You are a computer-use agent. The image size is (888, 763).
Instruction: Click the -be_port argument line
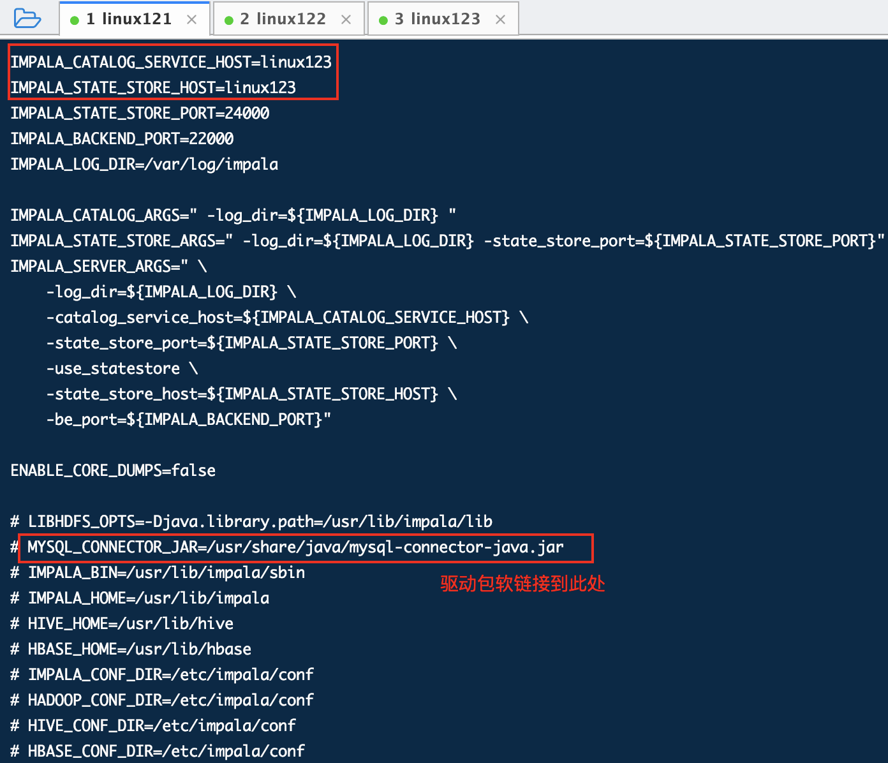tap(189, 419)
